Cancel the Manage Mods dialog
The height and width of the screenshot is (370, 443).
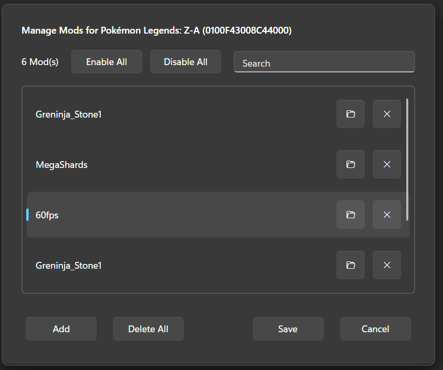(x=375, y=329)
